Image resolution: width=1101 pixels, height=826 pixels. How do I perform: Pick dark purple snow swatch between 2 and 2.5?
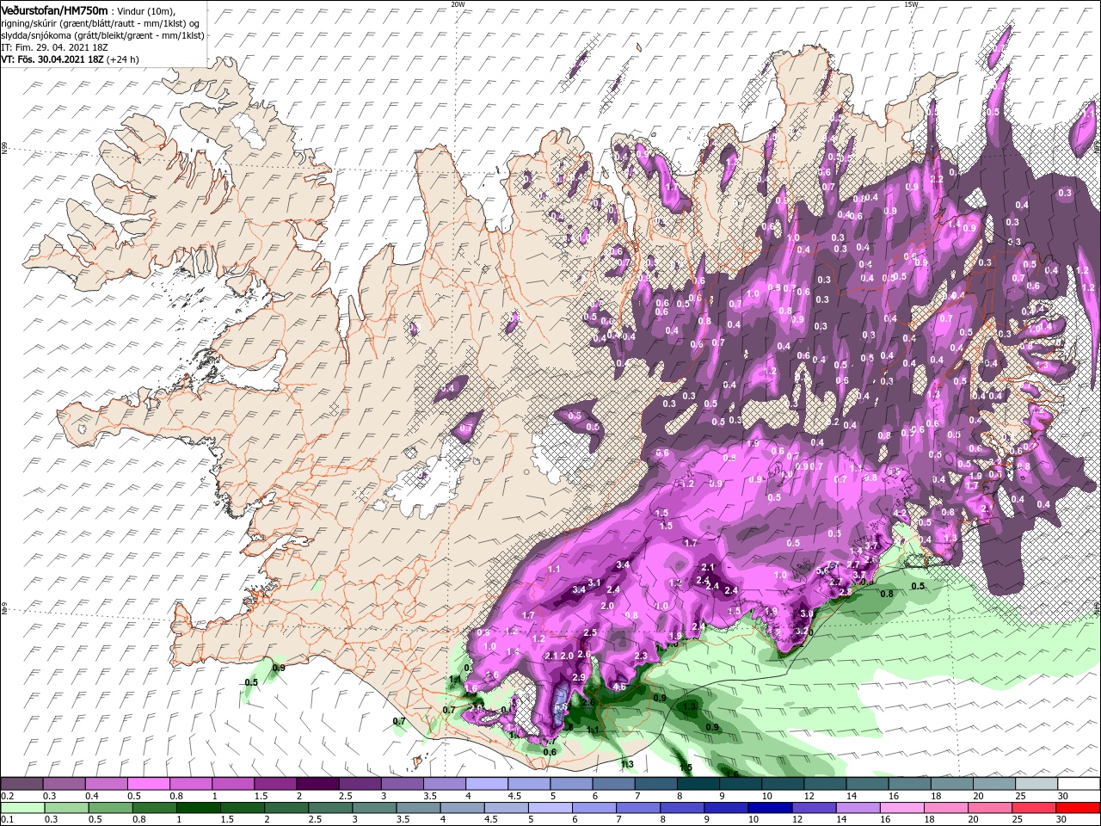(x=317, y=784)
